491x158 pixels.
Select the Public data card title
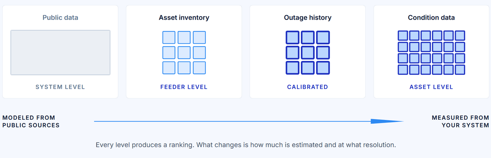click(x=60, y=18)
